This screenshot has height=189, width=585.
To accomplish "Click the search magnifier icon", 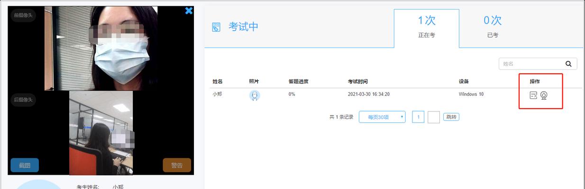I will click(x=568, y=63).
